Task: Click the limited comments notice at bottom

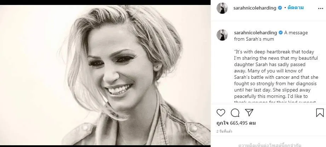Action: (x=270, y=145)
